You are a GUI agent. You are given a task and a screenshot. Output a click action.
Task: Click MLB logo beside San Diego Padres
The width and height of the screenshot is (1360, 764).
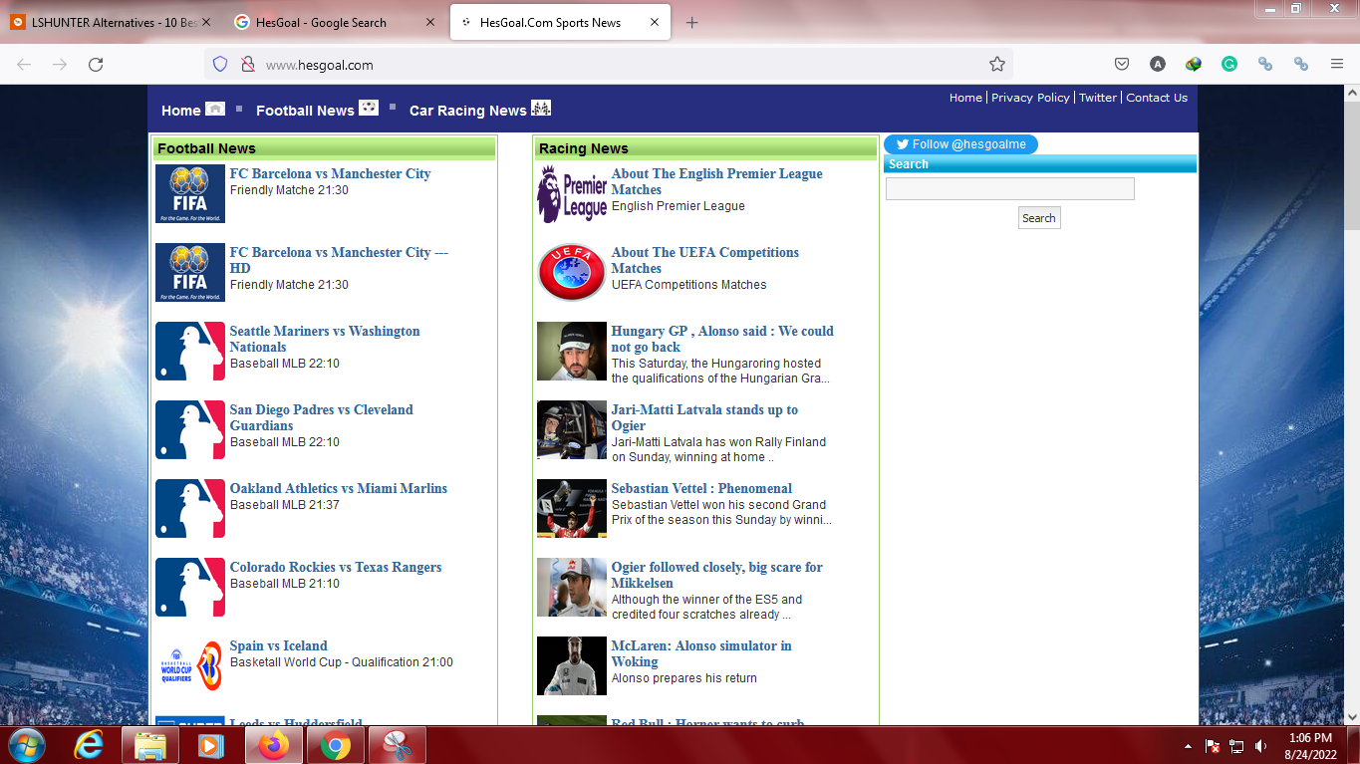[x=190, y=429]
